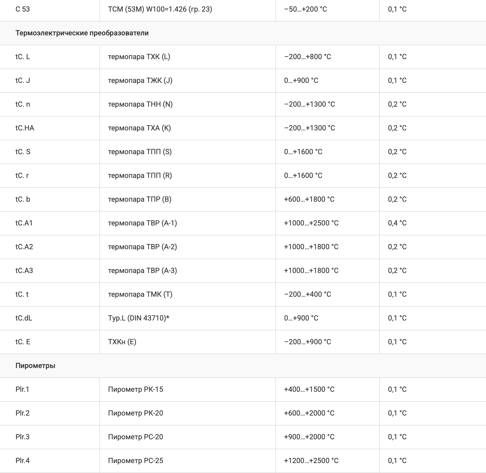Click the 'ТХКн (E)' description cell

[x=122, y=342]
